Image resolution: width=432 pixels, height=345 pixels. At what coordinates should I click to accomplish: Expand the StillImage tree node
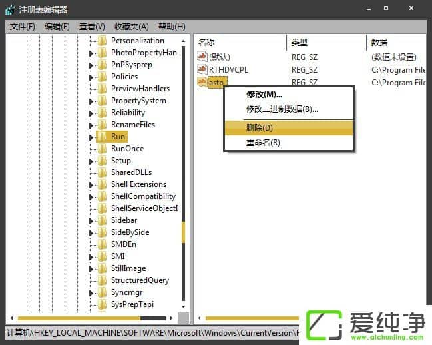point(91,269)
